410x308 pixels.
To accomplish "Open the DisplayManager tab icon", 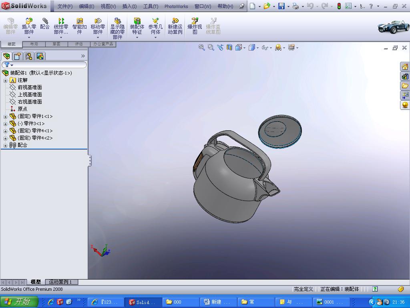I will 40,56.
